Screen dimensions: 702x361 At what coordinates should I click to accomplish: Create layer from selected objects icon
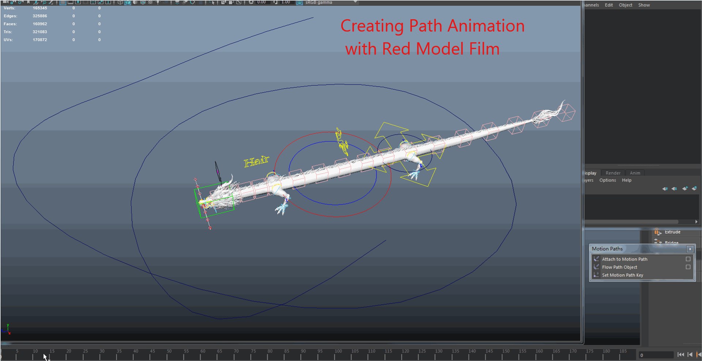click(x=694, y=189)
